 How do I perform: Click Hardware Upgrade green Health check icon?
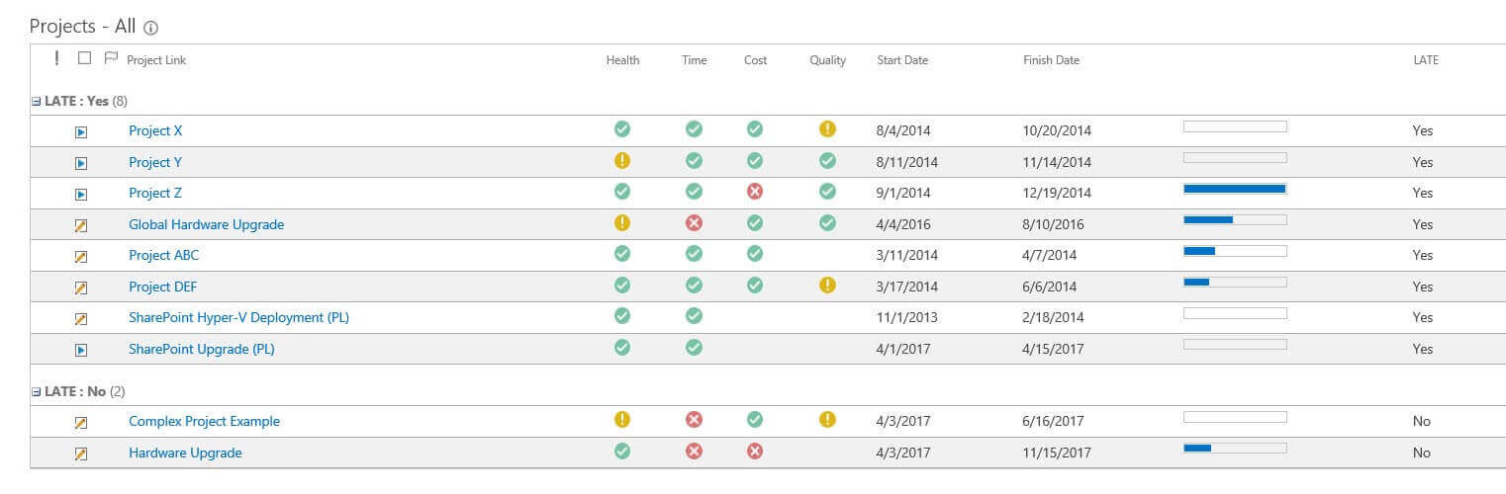tap(621, 451)
